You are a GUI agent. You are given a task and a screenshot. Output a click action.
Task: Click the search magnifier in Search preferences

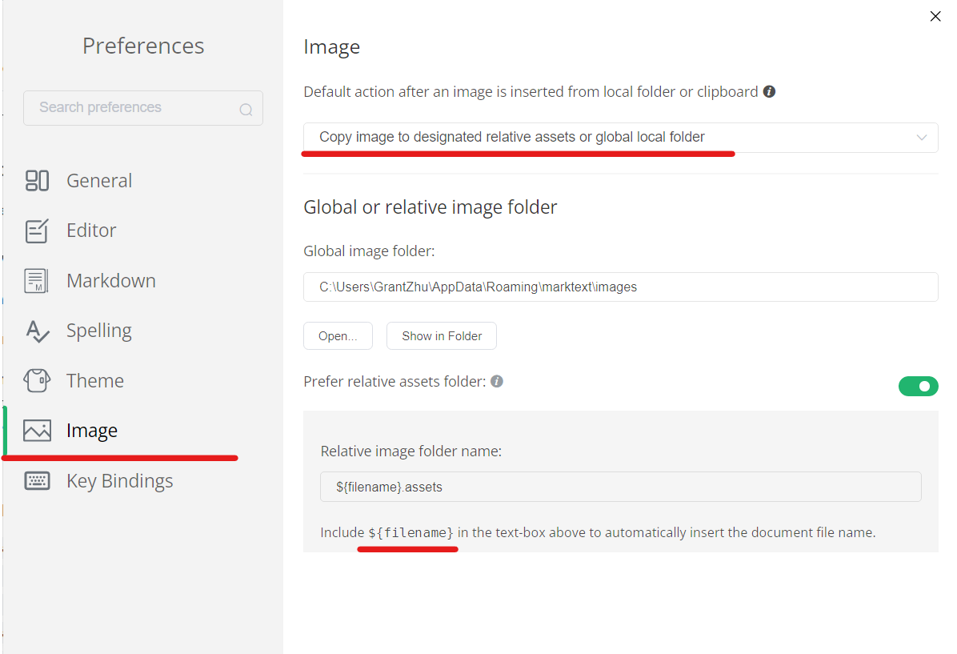246,108
